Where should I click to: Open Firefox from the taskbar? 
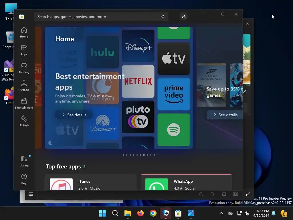click(x=140, y=213)
